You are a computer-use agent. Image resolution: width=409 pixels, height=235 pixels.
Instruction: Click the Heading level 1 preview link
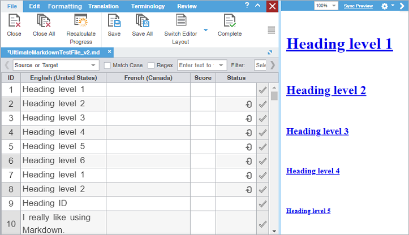[339, 44]
